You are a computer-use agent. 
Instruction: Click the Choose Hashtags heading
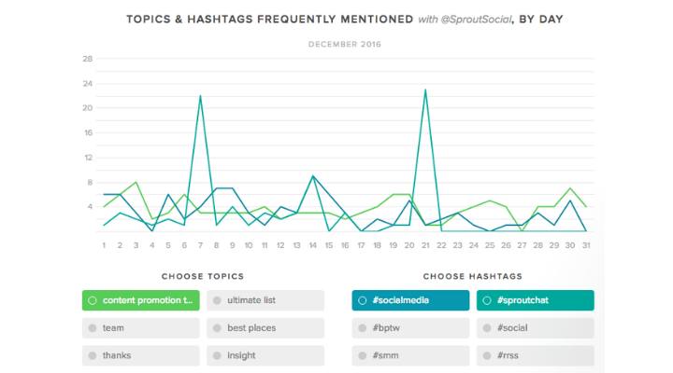click(472, 276)
